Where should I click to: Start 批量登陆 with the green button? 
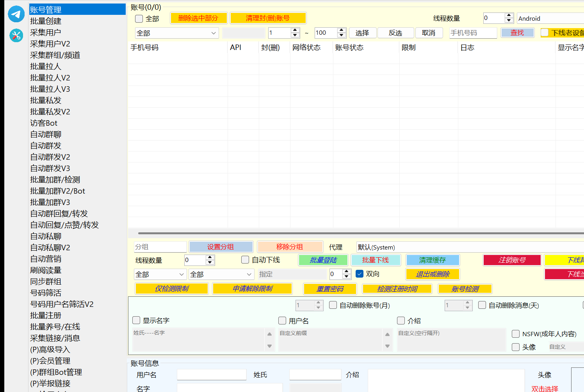point(323,260)
